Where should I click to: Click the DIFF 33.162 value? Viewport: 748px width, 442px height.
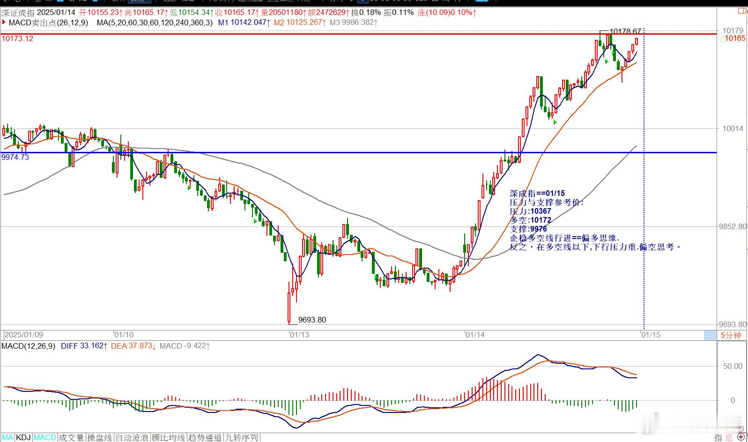pos(84,346)
